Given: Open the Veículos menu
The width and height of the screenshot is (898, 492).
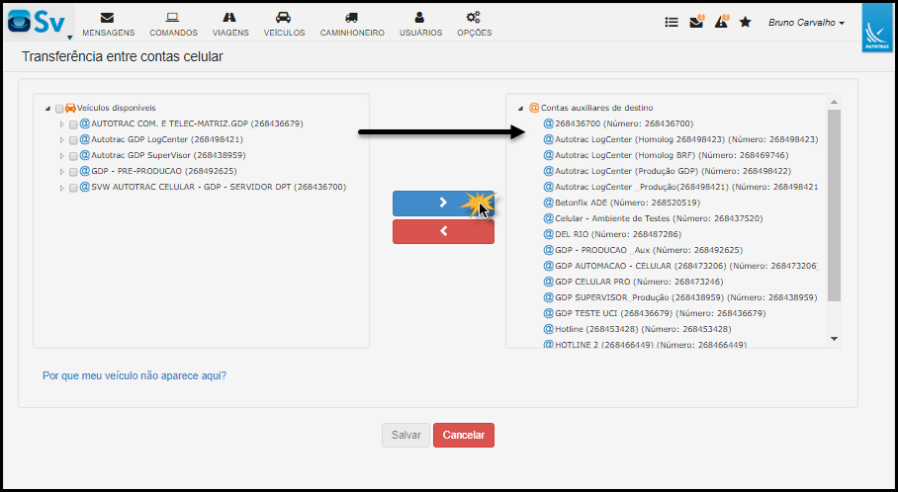Looking at the screenshot, I should click(284, 25).
